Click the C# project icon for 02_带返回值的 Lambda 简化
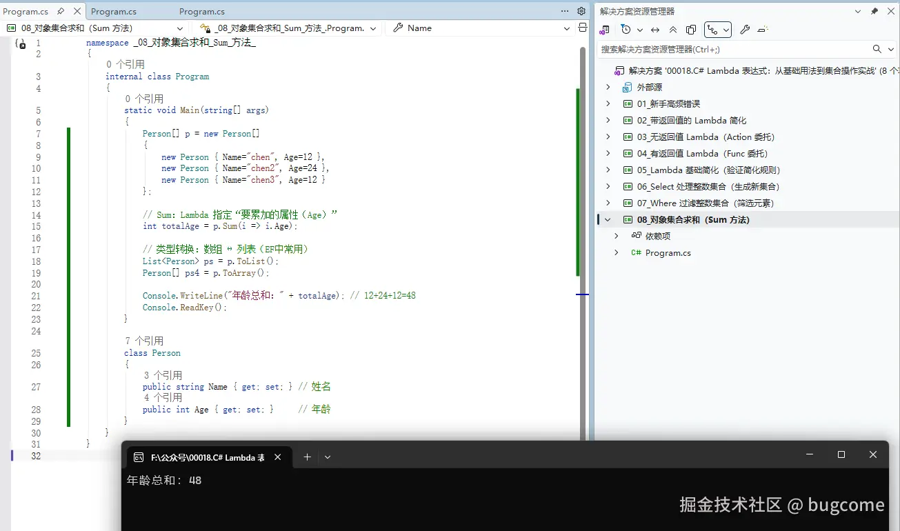This screenshot has height=531, width=900. click(628, 120)
